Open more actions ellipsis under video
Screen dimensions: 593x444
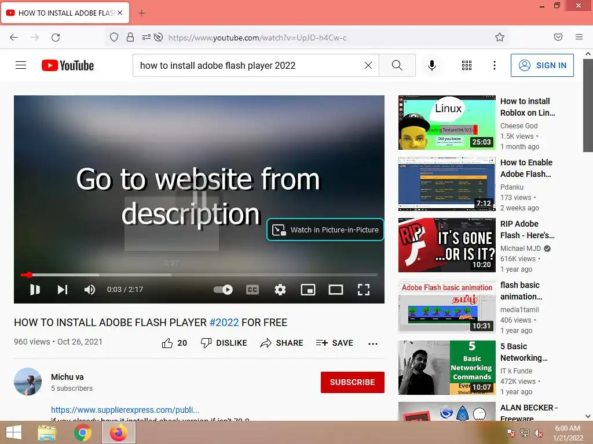click(x=373, y=343)
